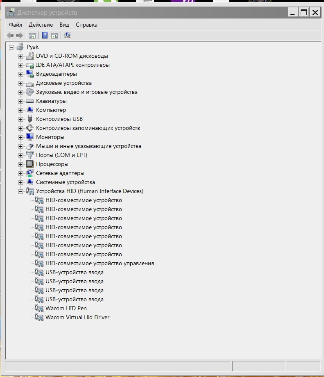The image size is (324, 377).
Task: Expand the Видеоадаптеры node
Action: (20, 74)
